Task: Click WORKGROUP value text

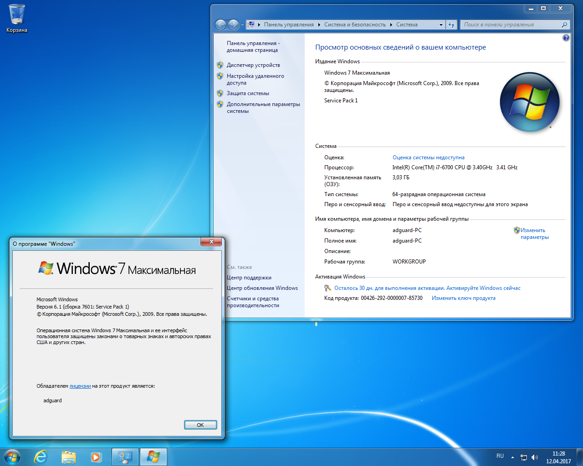Action: tap(409, 262)
